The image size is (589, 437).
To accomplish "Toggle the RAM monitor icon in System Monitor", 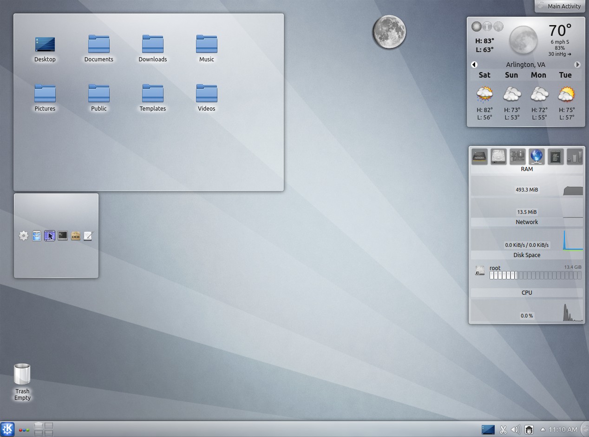I will click(479, 157).
